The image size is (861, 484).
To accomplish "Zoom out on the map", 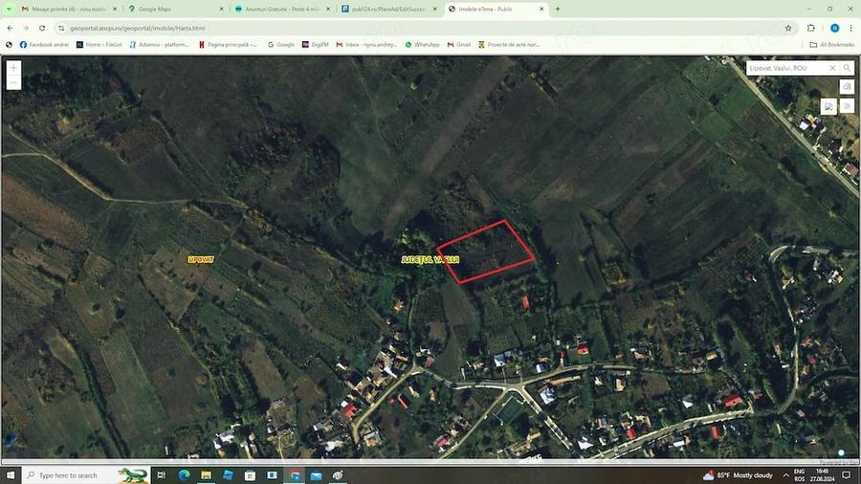I will pos(13,83).
